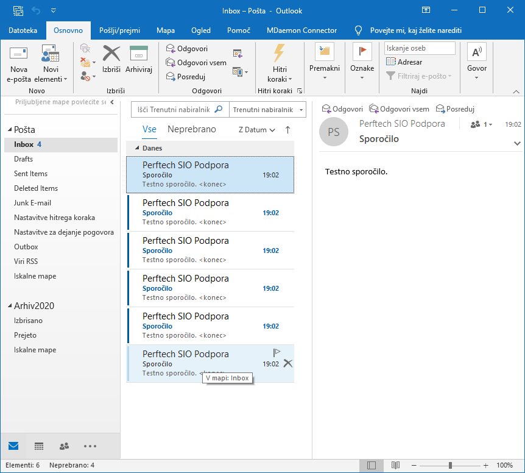Open Govor read aloud button
Viewport: 525px width, 473px height.
pos(477,62)
